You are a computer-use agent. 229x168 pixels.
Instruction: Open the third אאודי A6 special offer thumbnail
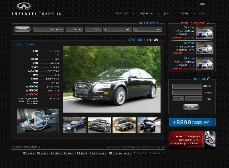[205, 64]
